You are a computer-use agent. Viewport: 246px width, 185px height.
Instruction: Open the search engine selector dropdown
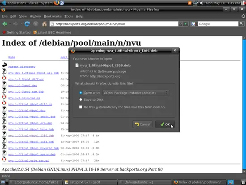pos(194,24)
